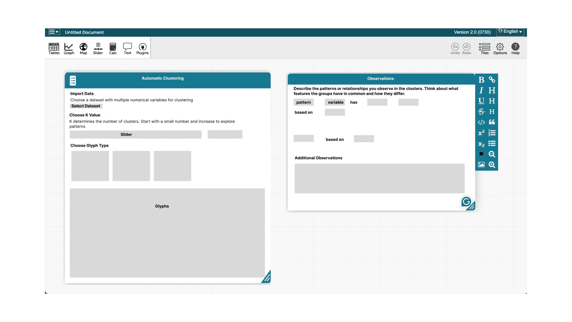Image resolution: width=572 pixels, height=322 pixels.
Task: Toggle bold formatting in Observations toolbar
Action: tap(481, 80)
